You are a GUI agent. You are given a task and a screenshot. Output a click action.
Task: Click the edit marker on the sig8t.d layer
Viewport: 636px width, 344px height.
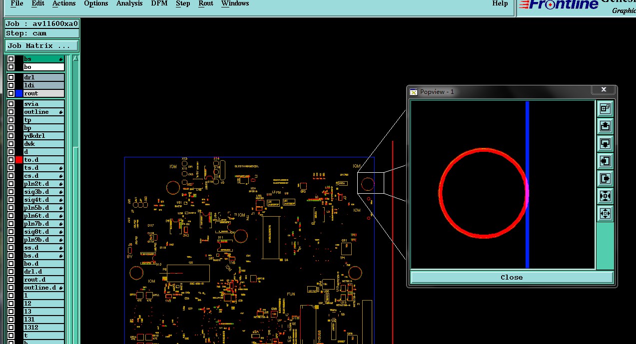coord(61,232)
